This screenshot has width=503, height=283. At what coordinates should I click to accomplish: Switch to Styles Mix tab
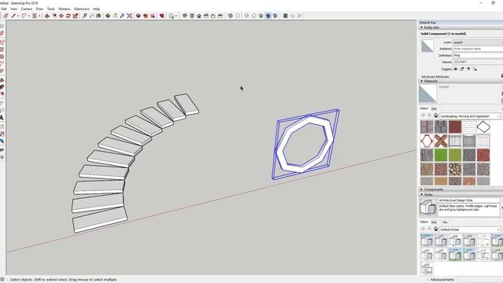click(445, 222)
